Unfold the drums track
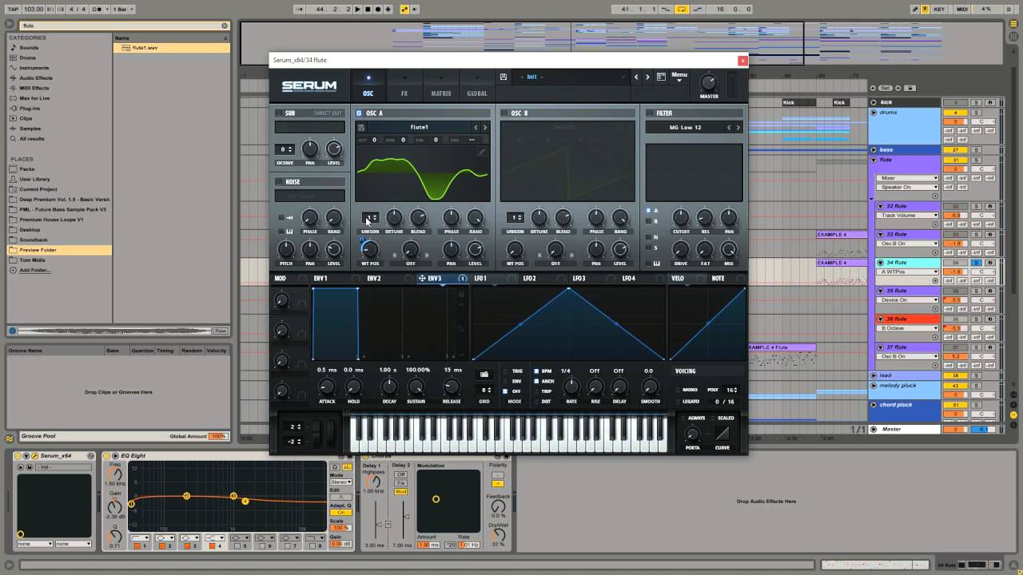 [x=874, y=113]
